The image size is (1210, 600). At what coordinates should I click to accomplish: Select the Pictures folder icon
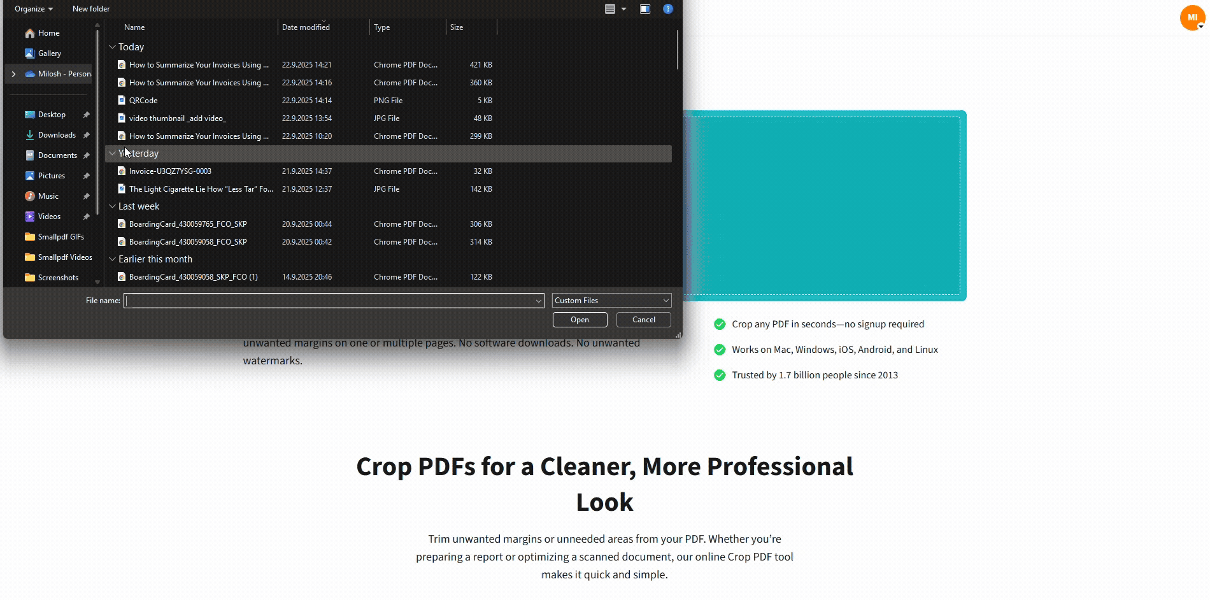30,175
